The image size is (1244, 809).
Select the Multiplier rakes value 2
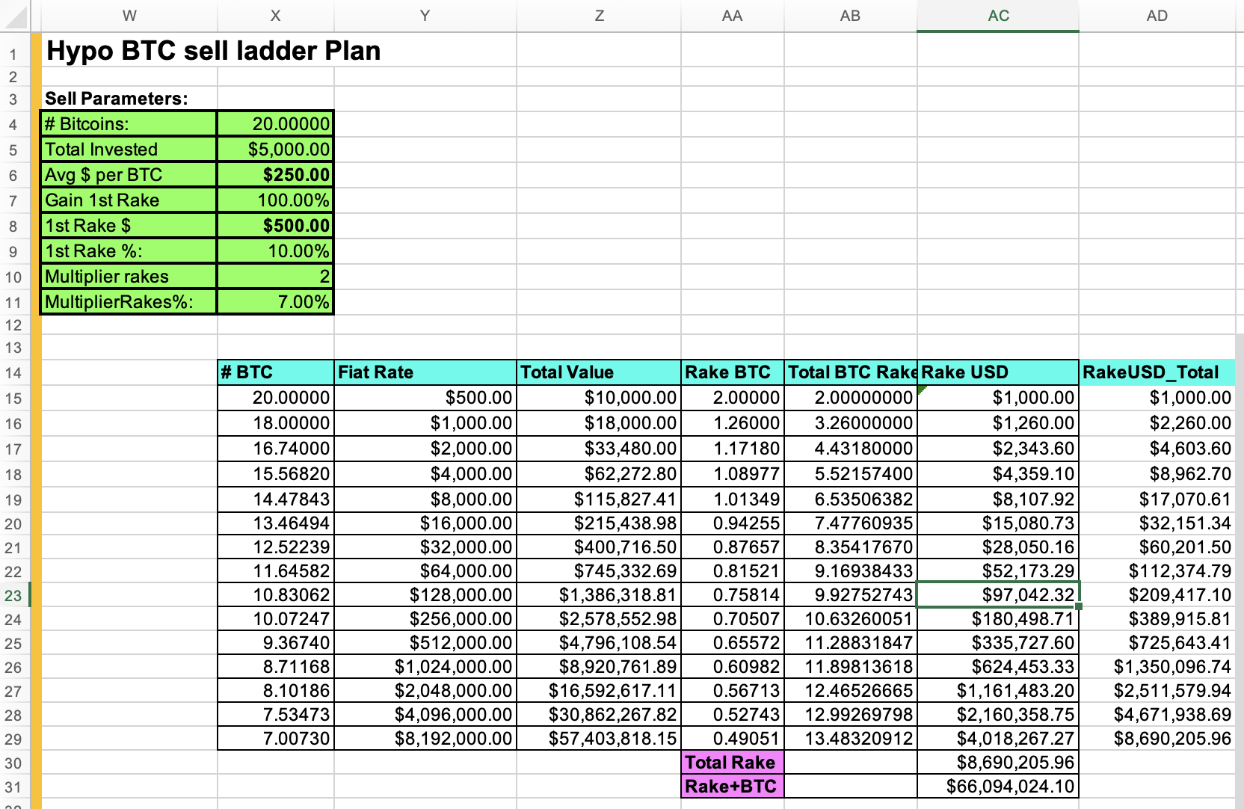click(x=276, y=277)
